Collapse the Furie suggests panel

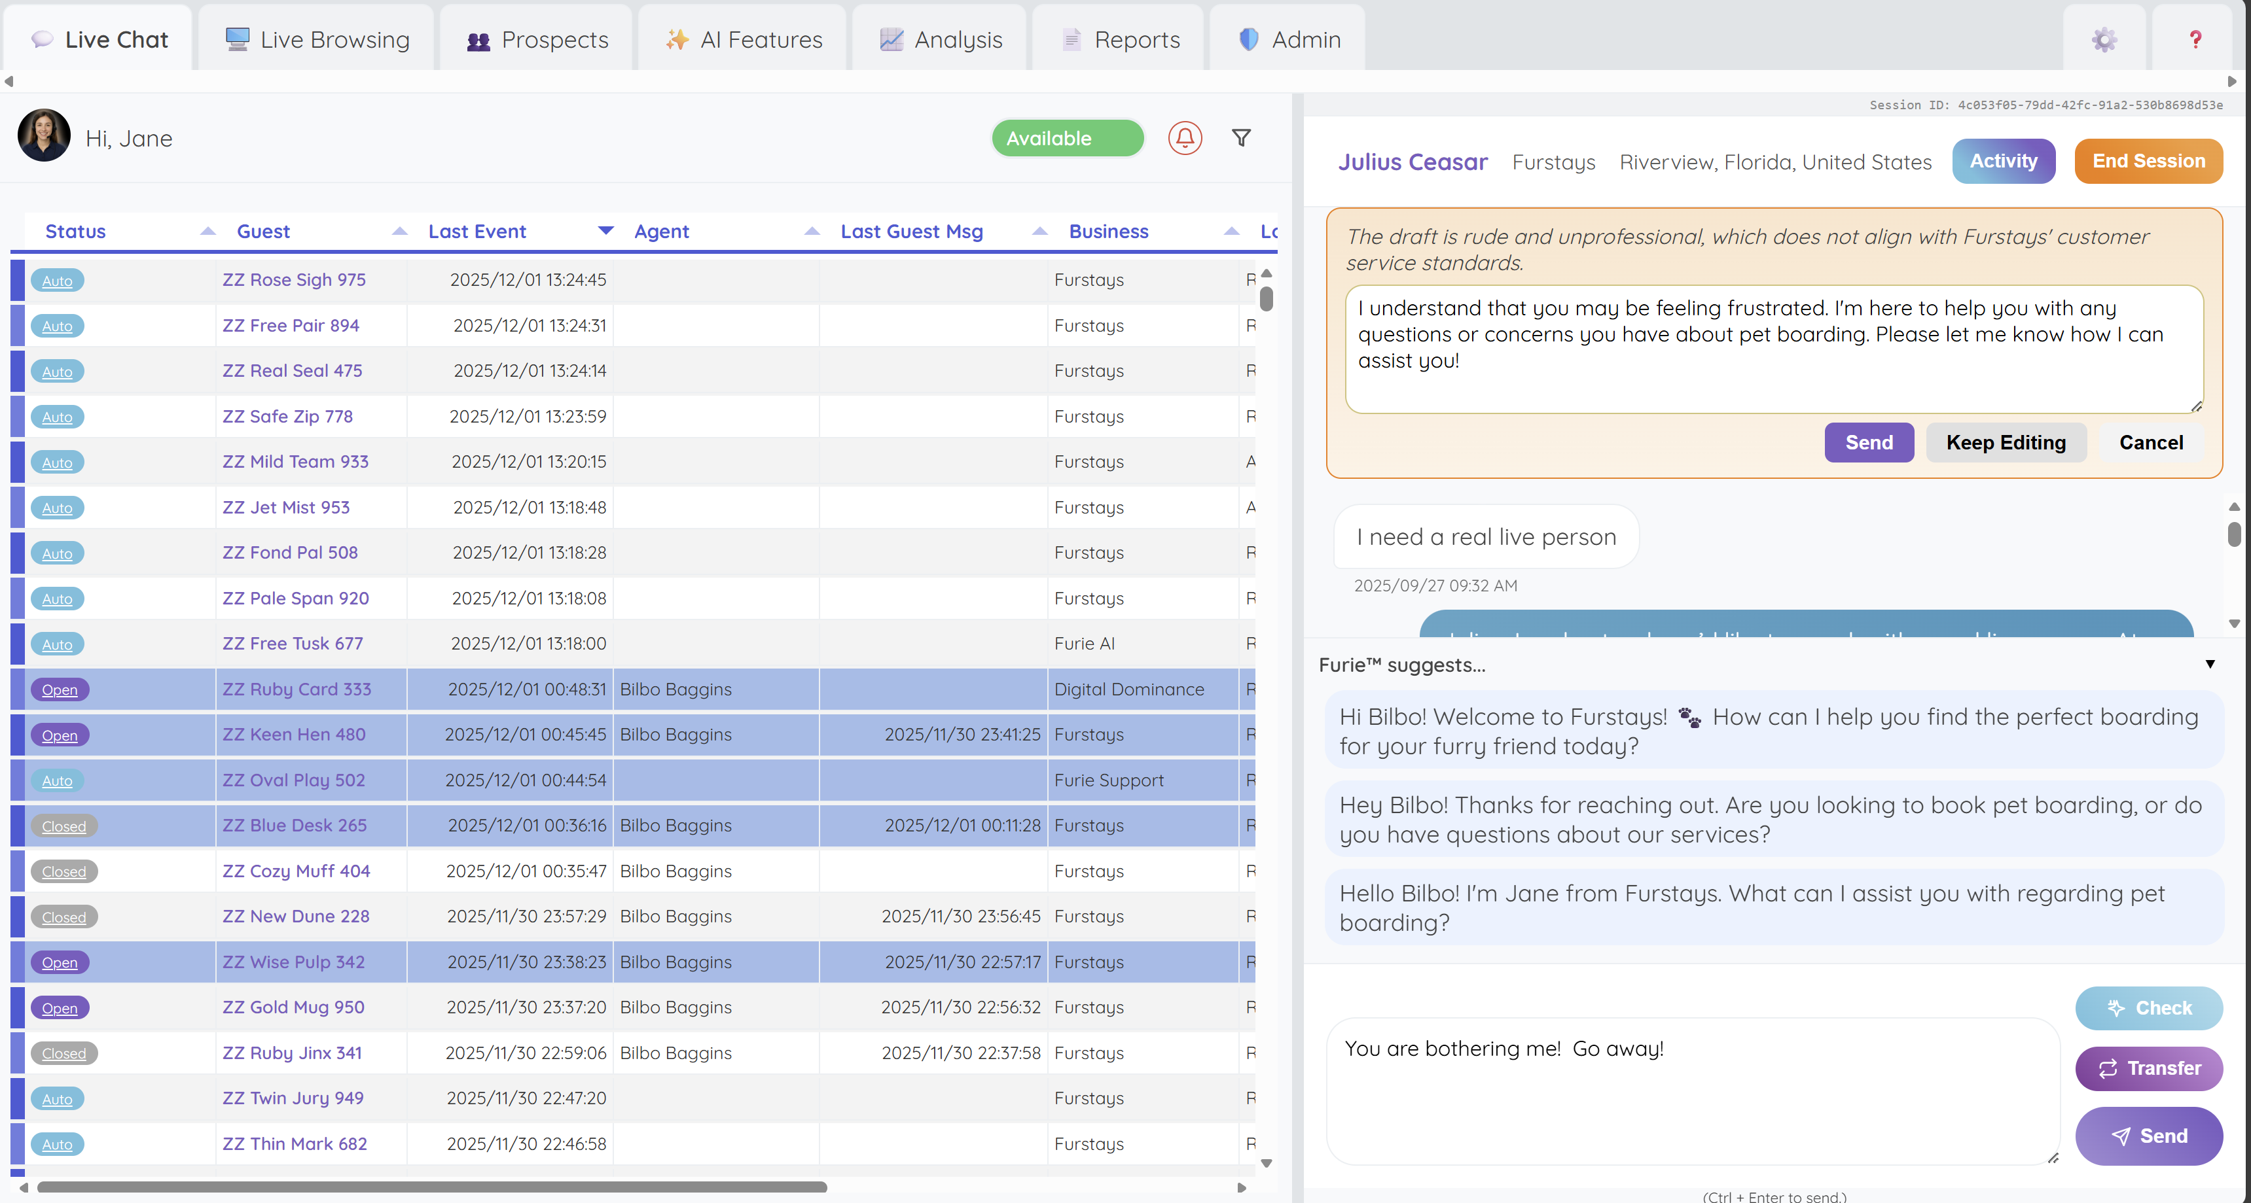pyautogui.click(x=2209, y=665)
